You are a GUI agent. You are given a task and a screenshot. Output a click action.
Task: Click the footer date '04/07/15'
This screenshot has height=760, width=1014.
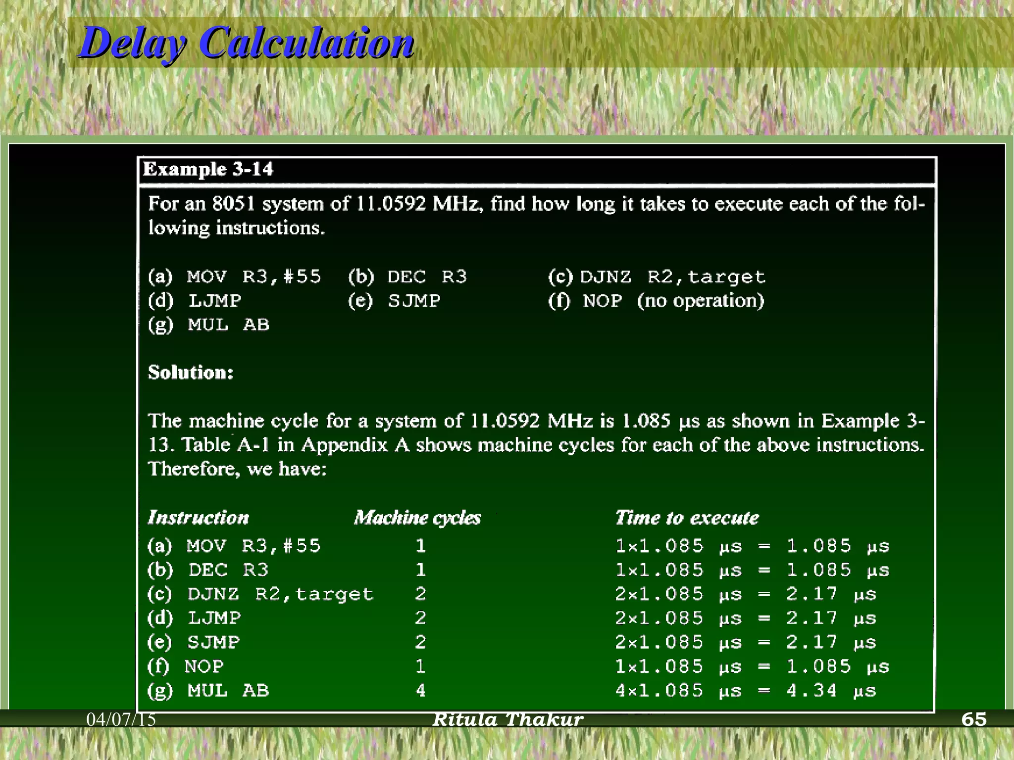pyautogui.click(x=121, y=719)
